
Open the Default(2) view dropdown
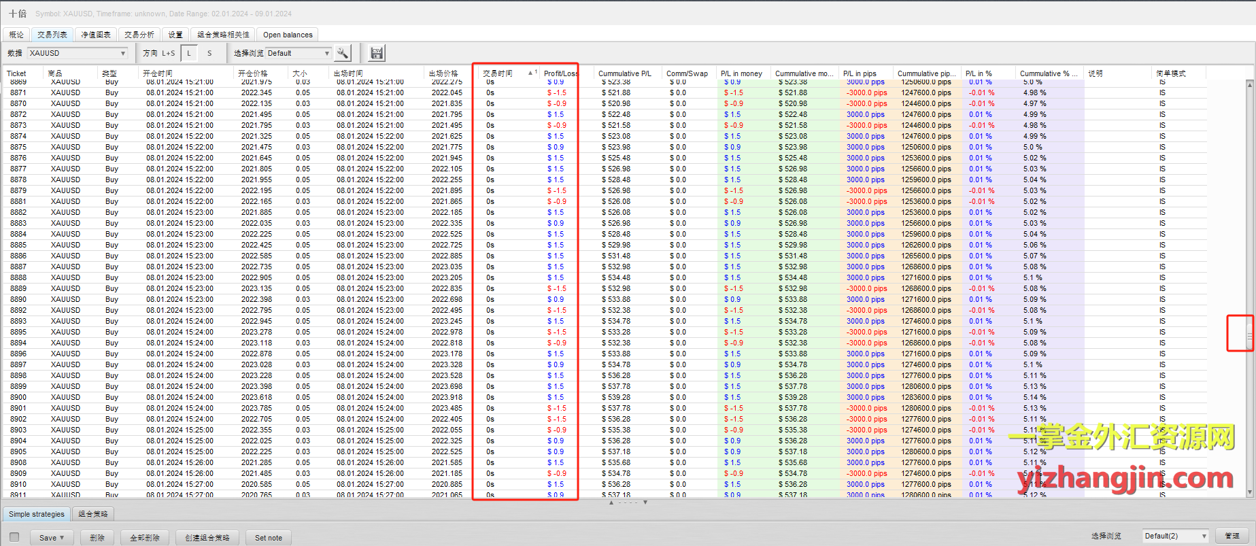click(1175, 536)
